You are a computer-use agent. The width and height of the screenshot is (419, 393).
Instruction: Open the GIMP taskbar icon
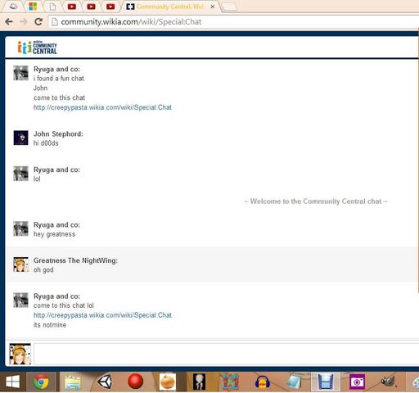(389, 382)
